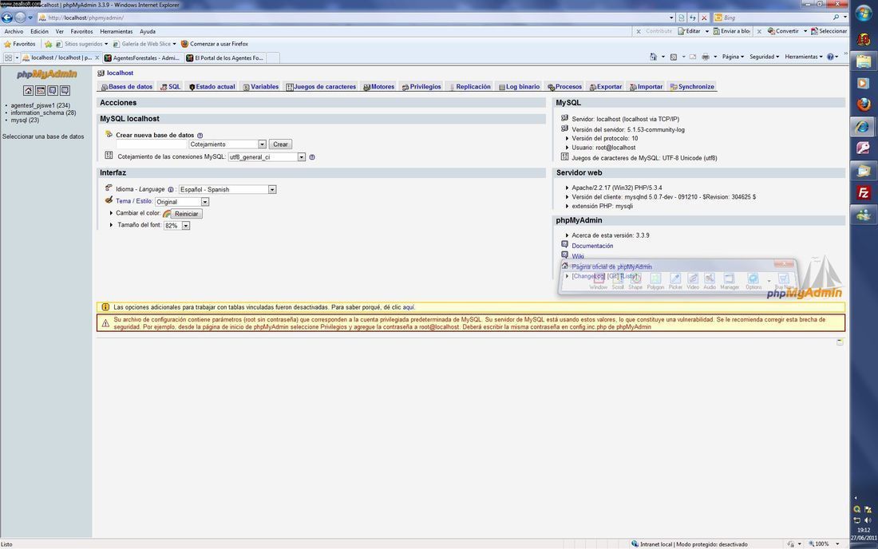Stop page loading with the red X

point(705,18)
